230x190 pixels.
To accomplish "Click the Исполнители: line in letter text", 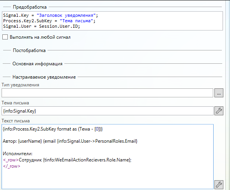I will (x=18, y=154).
